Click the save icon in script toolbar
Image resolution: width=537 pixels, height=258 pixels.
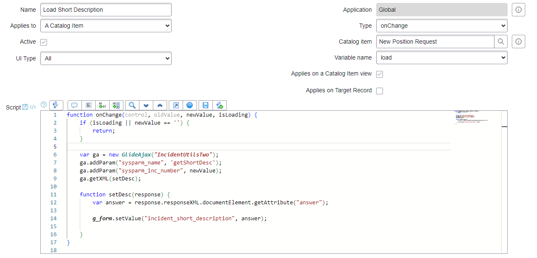pos(205,105)
